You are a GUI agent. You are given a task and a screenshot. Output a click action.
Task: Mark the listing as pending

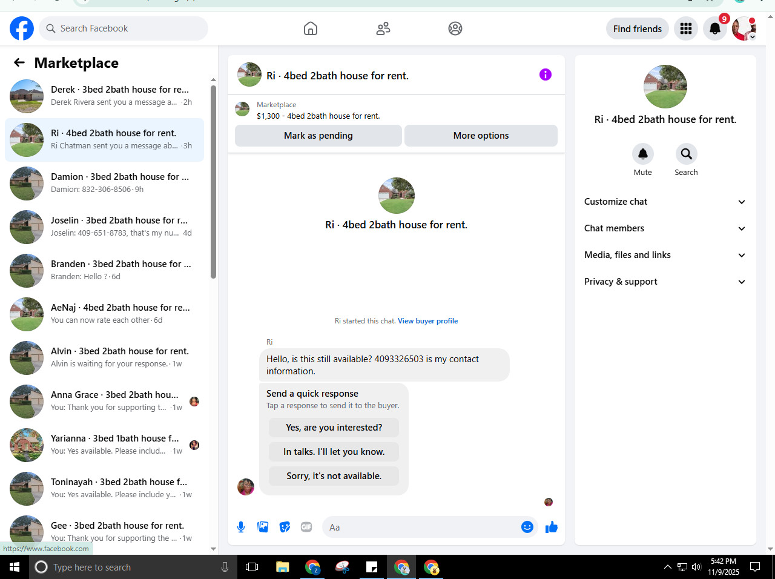pyautogui.click(x=318, y=136)
